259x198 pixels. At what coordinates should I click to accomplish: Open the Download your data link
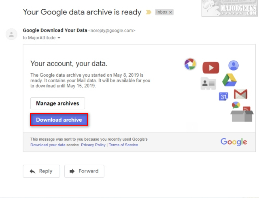[47, 145]
